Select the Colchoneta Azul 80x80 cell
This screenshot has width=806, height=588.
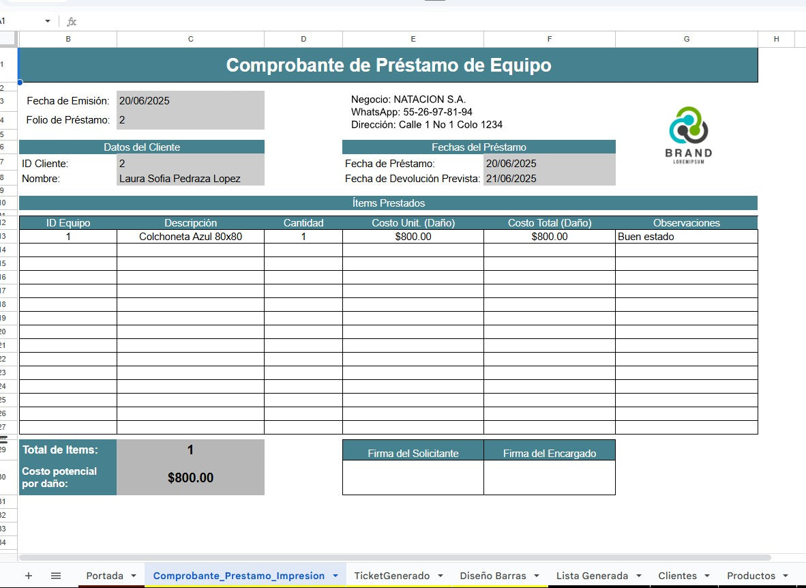tap(191, 237)
